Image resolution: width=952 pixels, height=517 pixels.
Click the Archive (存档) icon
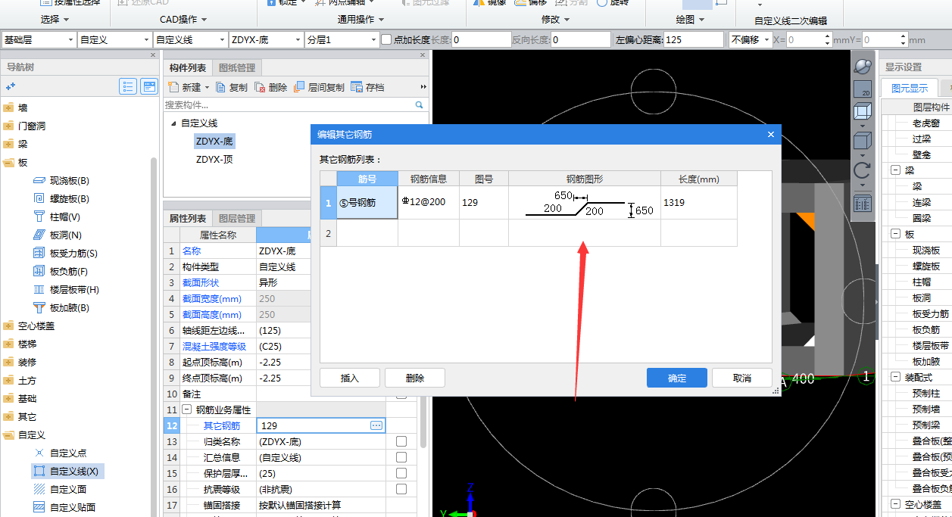(357, 87)
